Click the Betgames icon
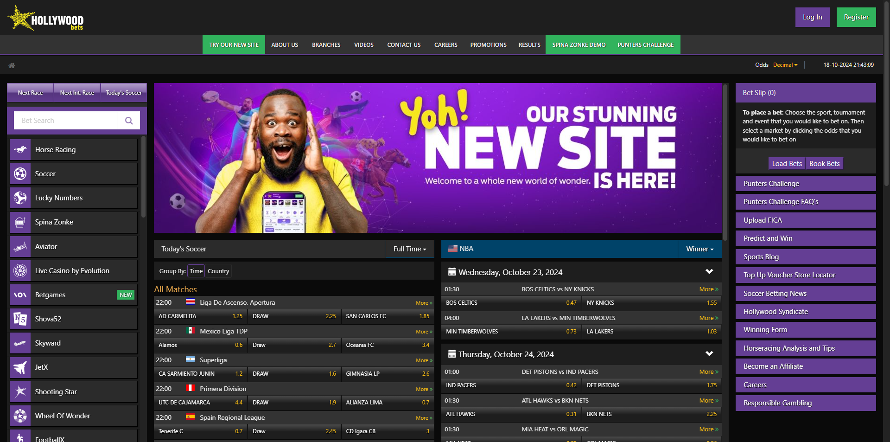Screen dimensions: 890x442 (20, 295)
